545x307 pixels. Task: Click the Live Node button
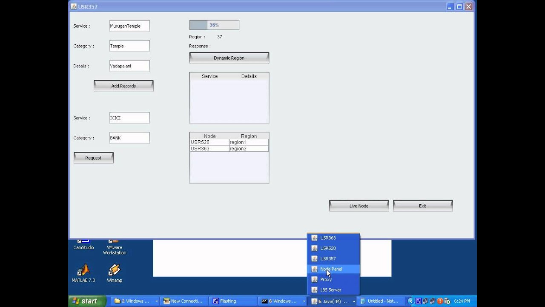[x=359, y=206]
